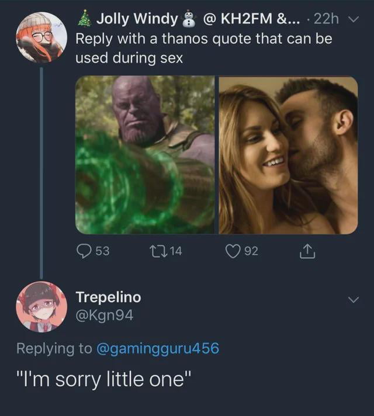This screenshot has width=374, height=416.
Task: Click the @gamingguru456 mention link
Action: tap(157, 348)
